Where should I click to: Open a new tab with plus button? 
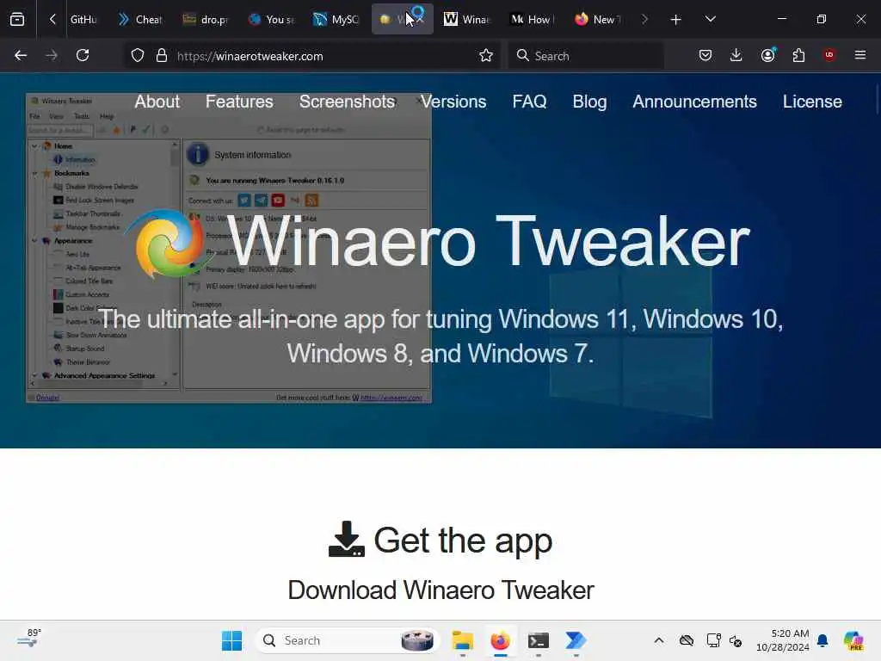click(x=676, y=20)
